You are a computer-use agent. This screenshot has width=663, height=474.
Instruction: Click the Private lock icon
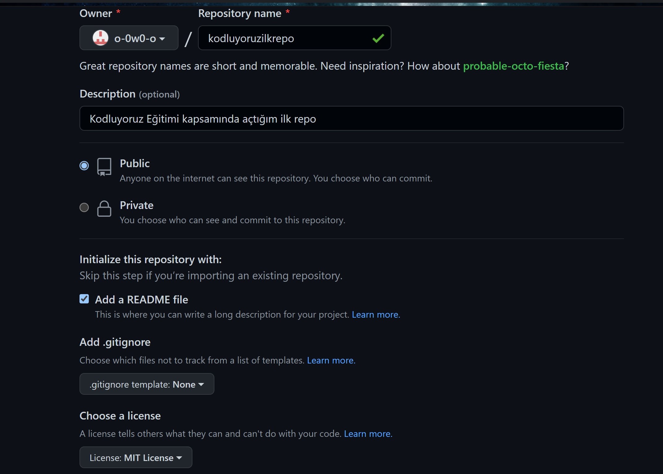tap(104, 209)
